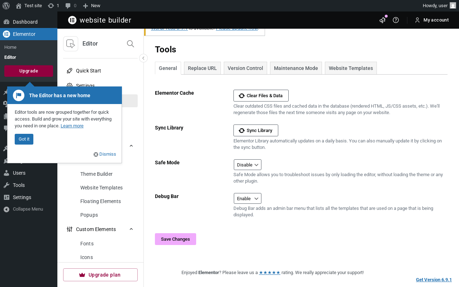Viewport: 459px width, 287px height.
Task: Open Theme Builder in the sidebar
Action: click(96, 174)
